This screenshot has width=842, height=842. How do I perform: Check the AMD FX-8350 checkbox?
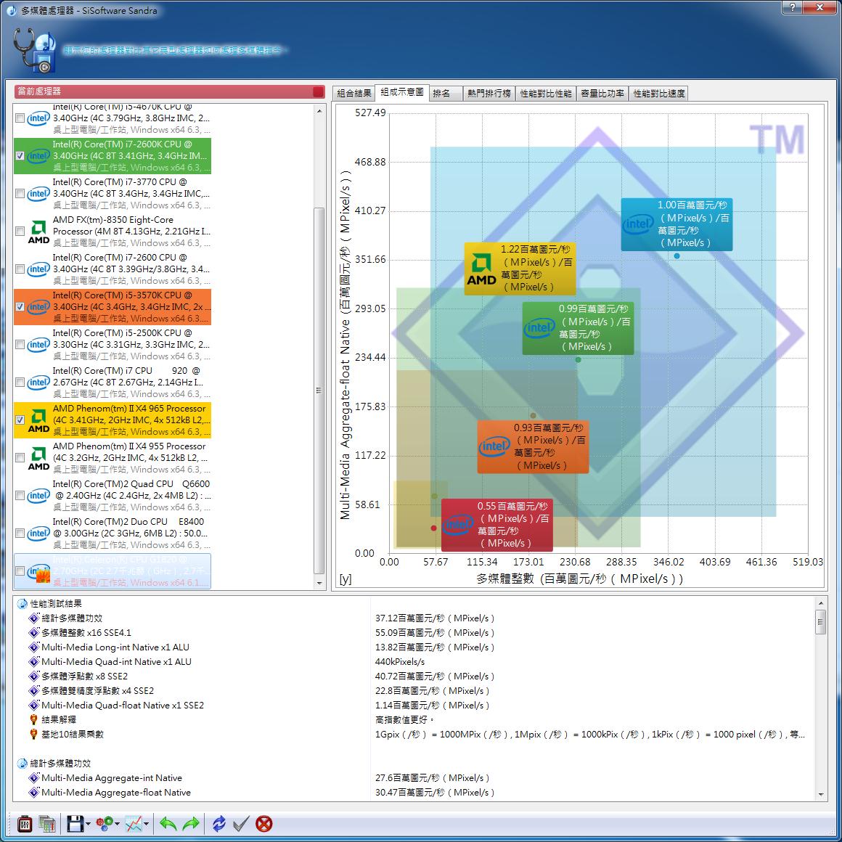[x=20, y=232]
